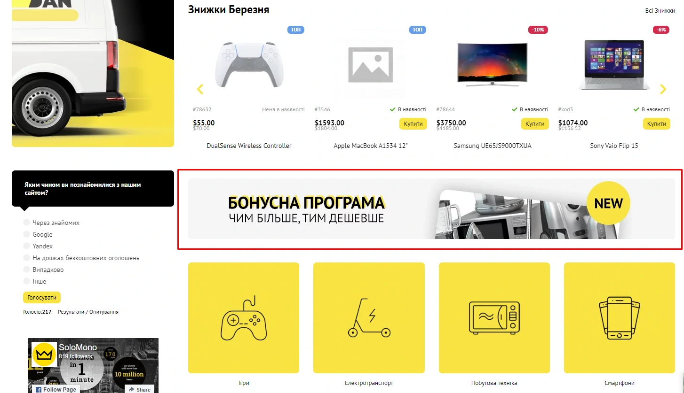This screenshot has width=684, height=393.
Task: Click the next arrow in discounts carousel
Action: (663, 89)
